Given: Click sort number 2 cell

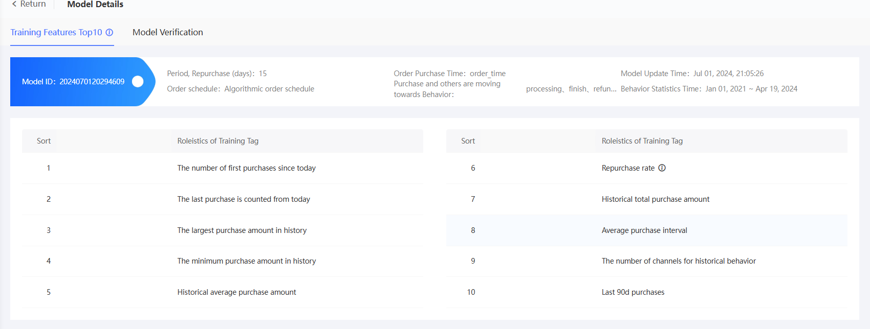Looking at the screenshot, I should (49, 199).
